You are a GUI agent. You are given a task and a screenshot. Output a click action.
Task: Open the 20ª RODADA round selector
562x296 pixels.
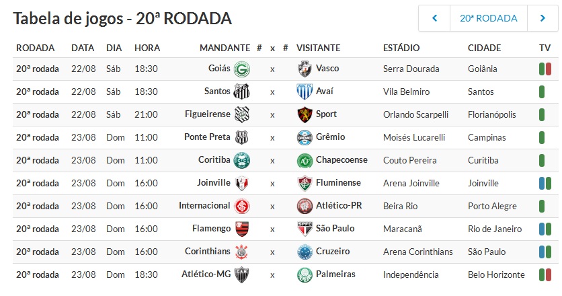coord(489,18)
